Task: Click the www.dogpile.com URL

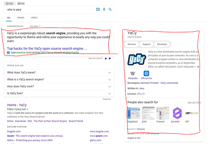Action: coord(99,131)
